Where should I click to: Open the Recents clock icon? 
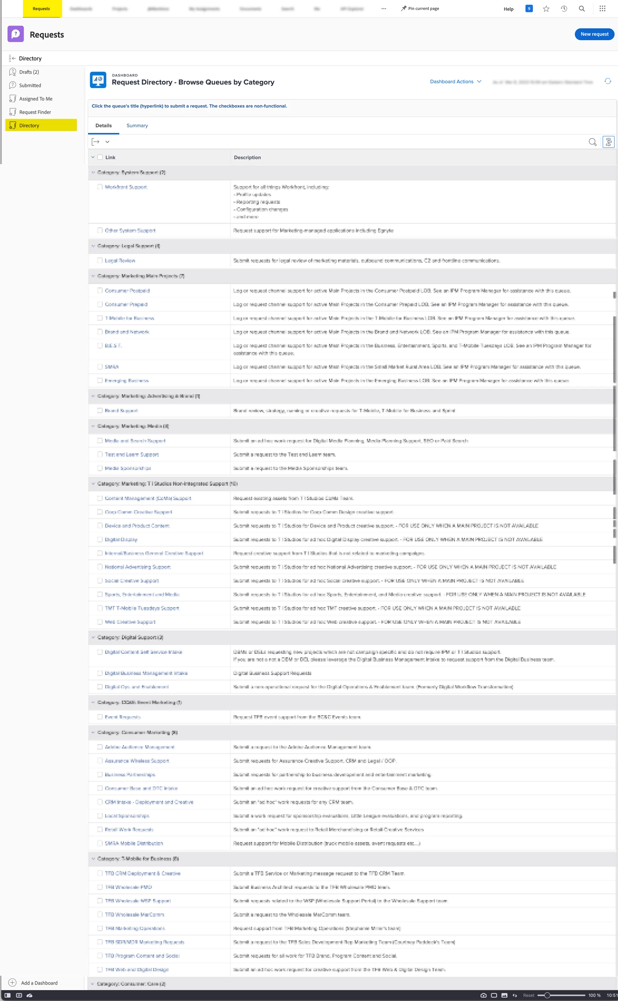(x=564, y=9)
